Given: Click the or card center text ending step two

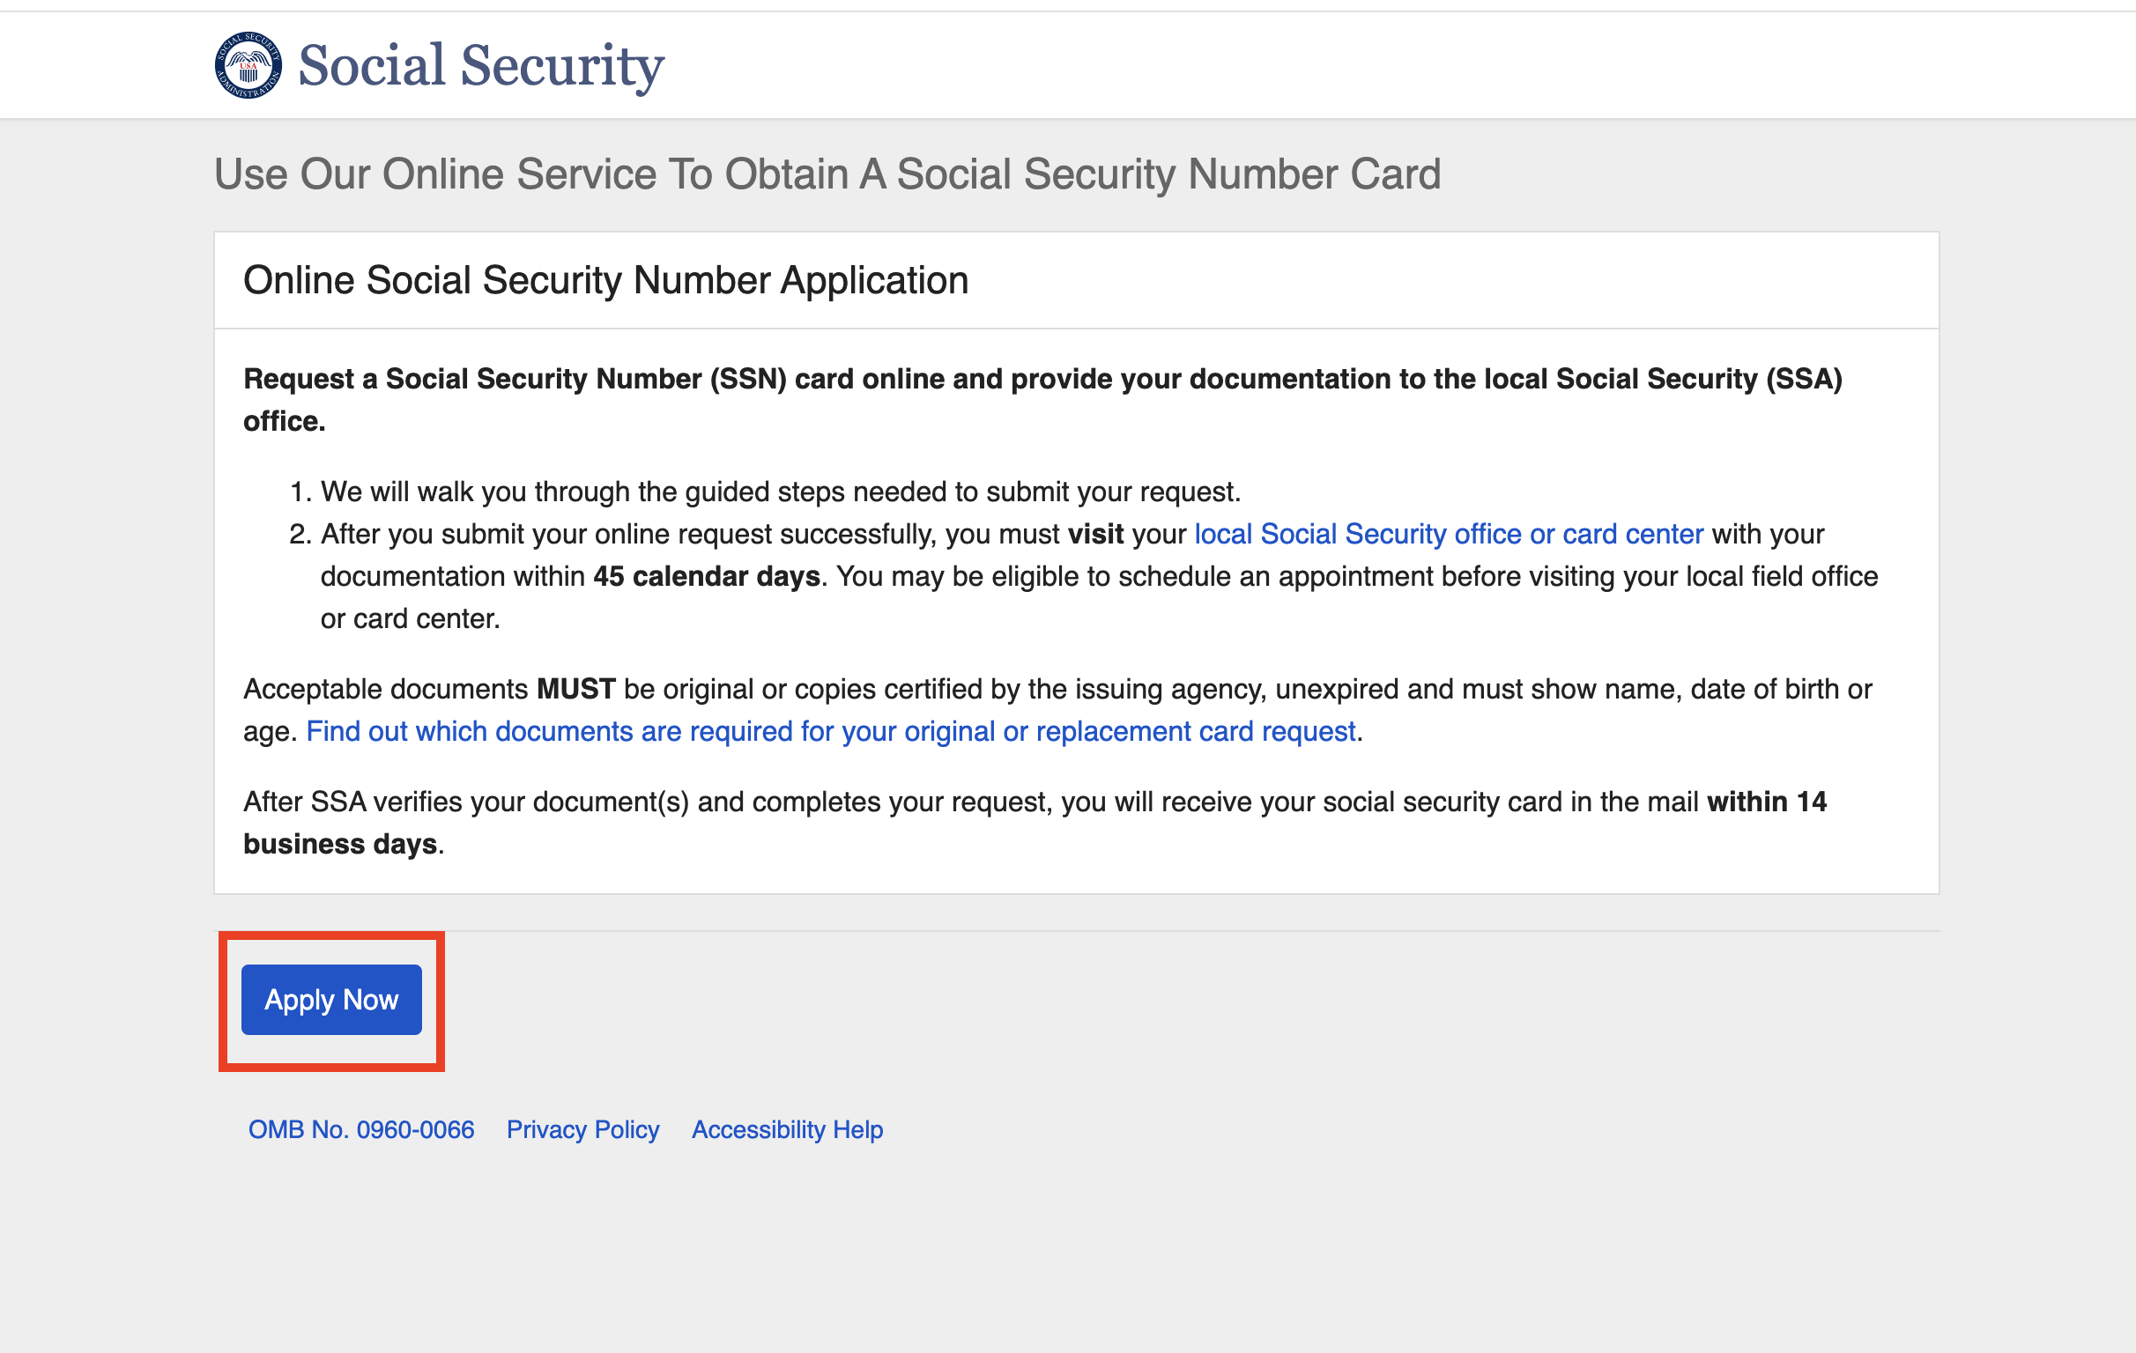Looking at the screenshot, I should pyautogui.click(x=410, y=618).
